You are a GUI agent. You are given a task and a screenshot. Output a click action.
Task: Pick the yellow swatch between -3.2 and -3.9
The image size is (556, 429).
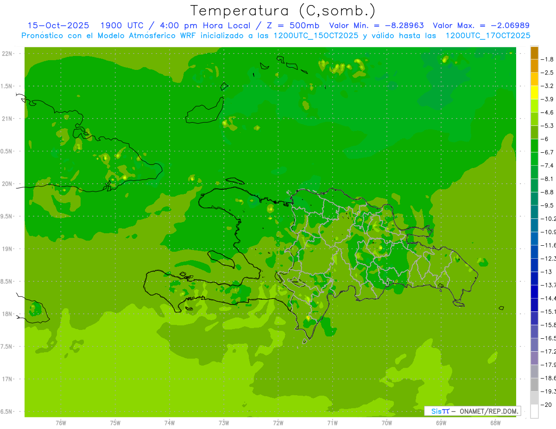pyautogui.click(x=534, y=93)
